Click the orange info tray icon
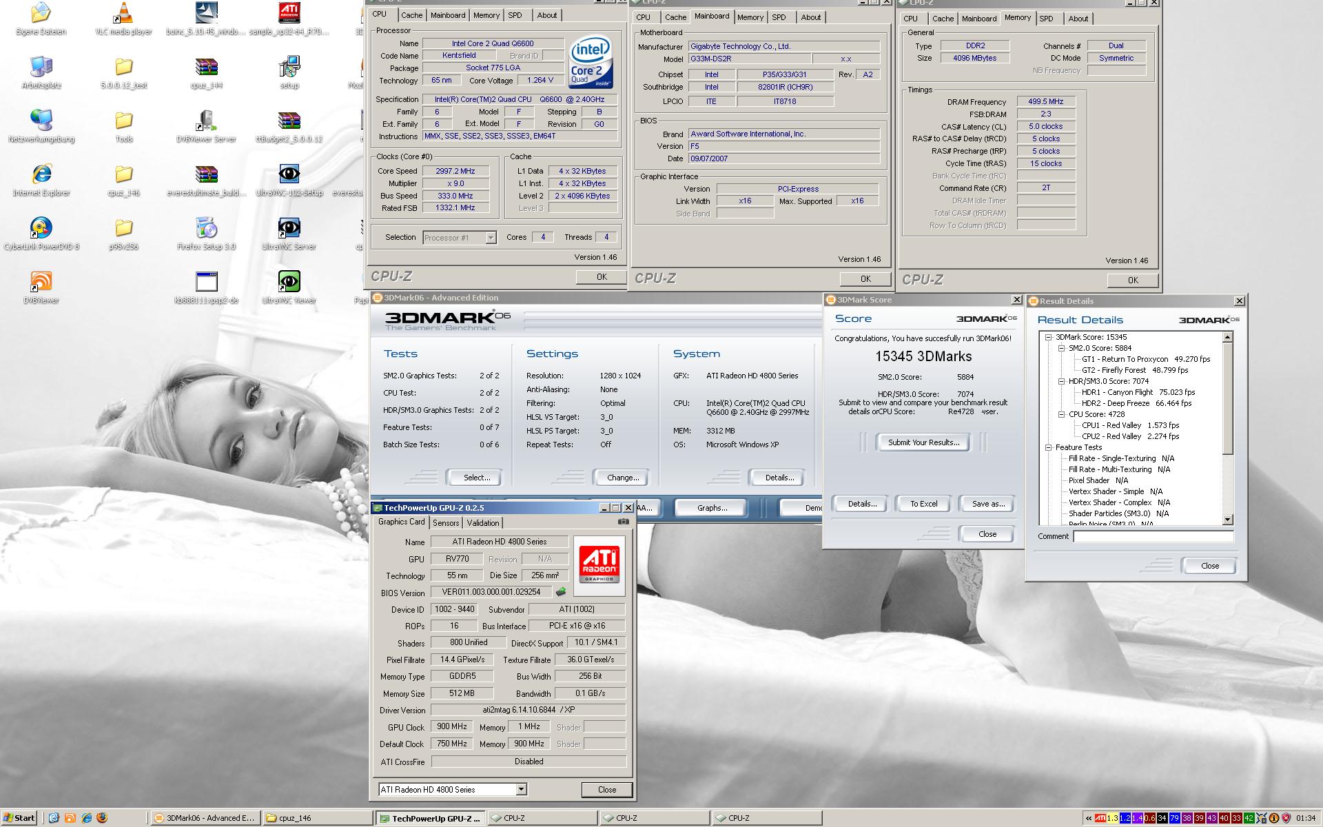The height and width of the screenshot is (827, 1323). tap(1274, 818)
